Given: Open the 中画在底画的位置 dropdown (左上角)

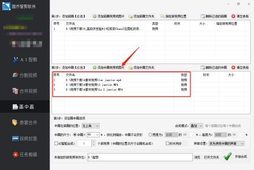Looking at the screenshot, I should click(x=90, y=126).
